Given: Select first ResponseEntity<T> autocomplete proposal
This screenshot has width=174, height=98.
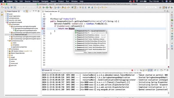Looking at the screenshot, I should click(x=91, y=31).
